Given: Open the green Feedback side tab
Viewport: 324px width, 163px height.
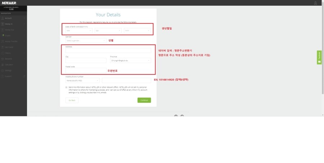Looking at the screenshot, I should point(319,57).
